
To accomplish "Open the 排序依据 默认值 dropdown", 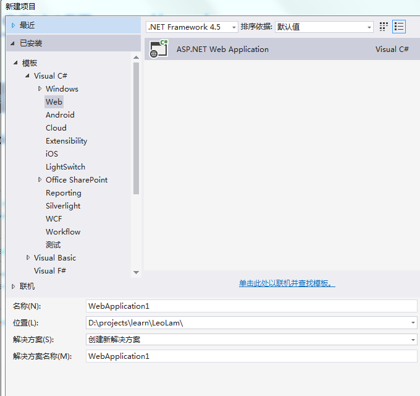I will coord(324,27).
